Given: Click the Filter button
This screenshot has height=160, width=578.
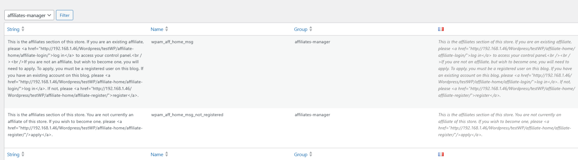Looking at the screenshot, I should (65, 15).
